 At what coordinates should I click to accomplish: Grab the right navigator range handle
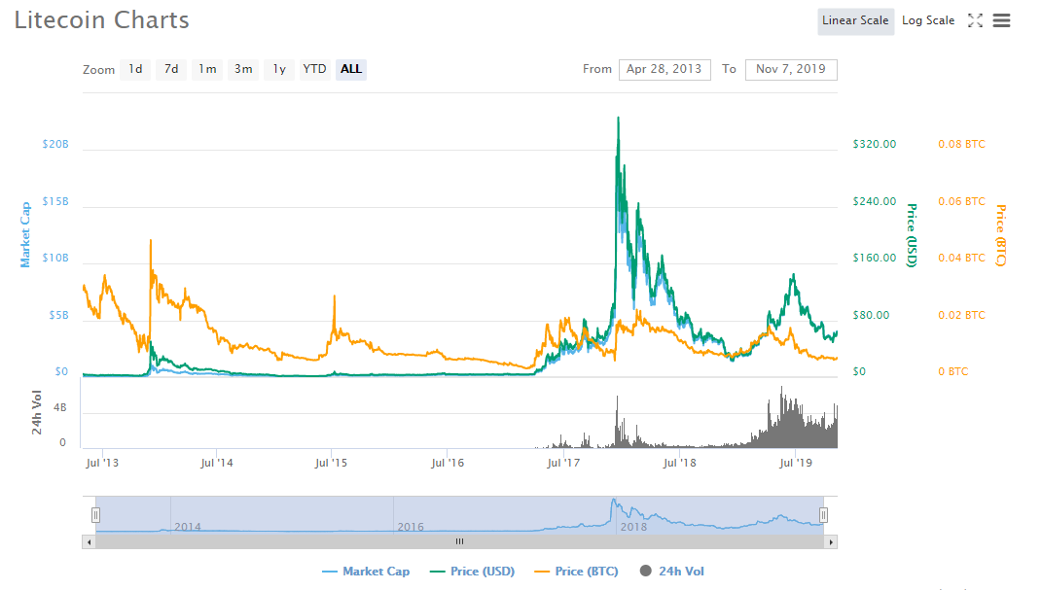(823, 515)
